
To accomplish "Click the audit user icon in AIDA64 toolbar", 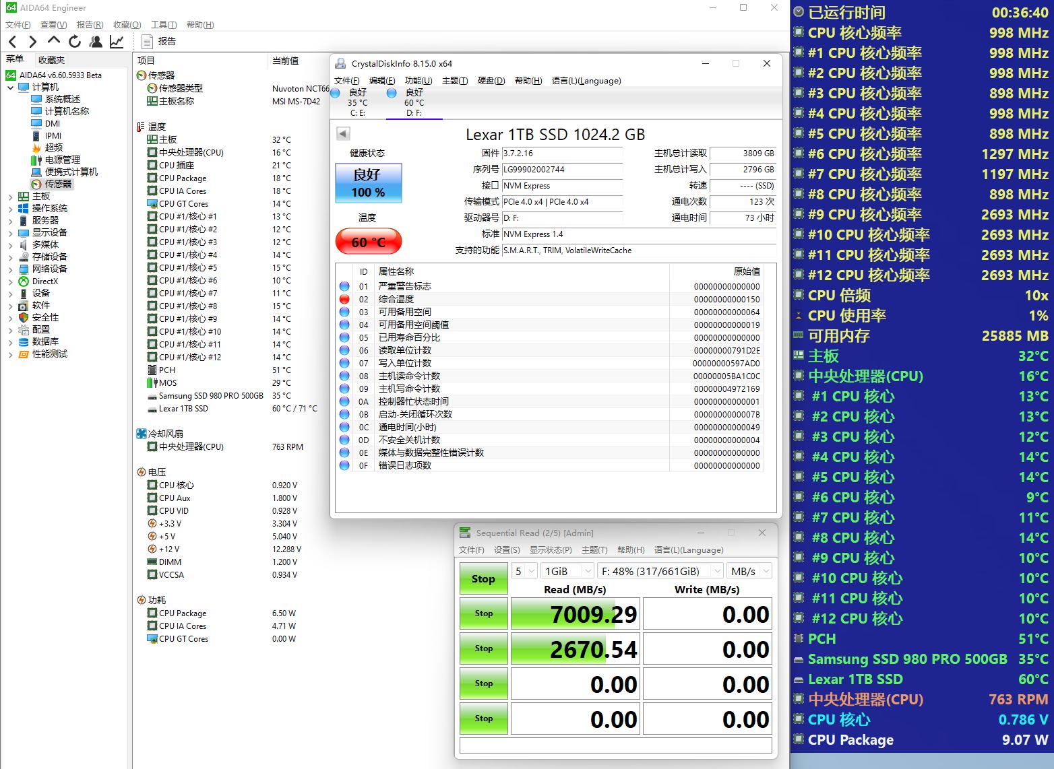I will point(95,41).
